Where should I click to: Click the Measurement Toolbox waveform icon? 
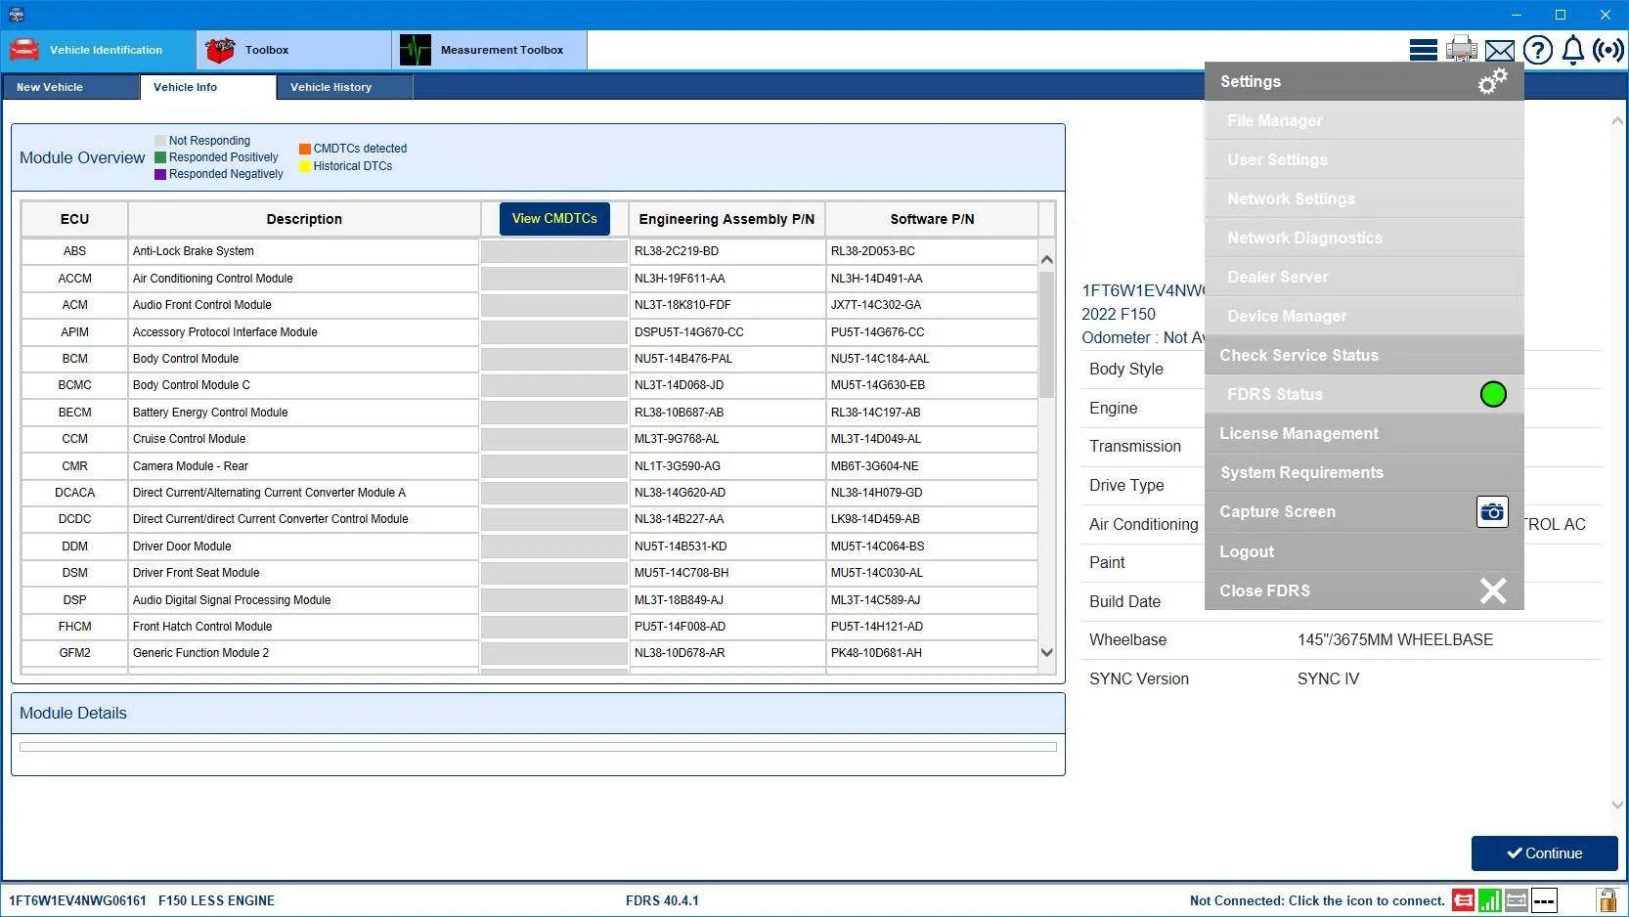(416, 50)
